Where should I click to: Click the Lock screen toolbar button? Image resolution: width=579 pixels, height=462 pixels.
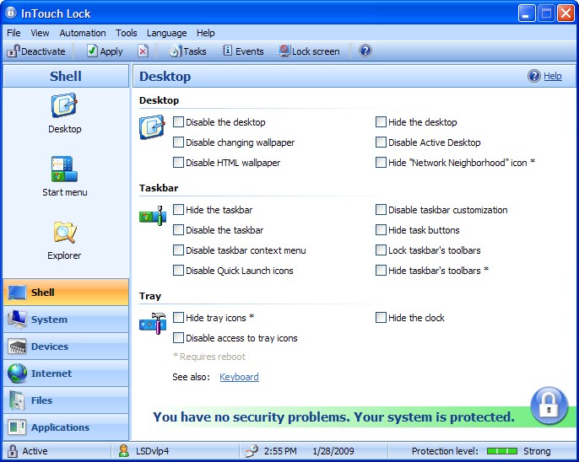pos(309,51)
